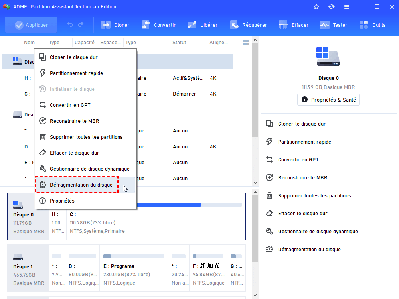
Task: Select Défragmentation du disque in context menu
Action: [x=85, y=185]
